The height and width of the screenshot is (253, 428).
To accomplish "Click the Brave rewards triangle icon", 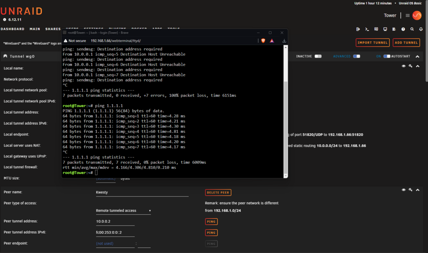I will (x=272, y=41).
